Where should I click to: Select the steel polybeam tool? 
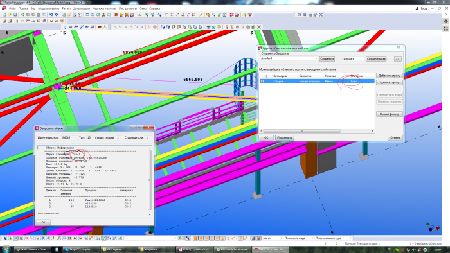[x=76, y=27]
